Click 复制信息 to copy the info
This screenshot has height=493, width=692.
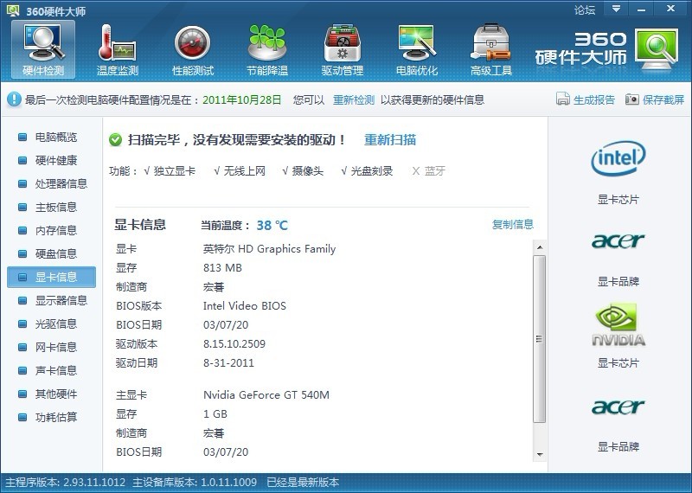point(513,224)
